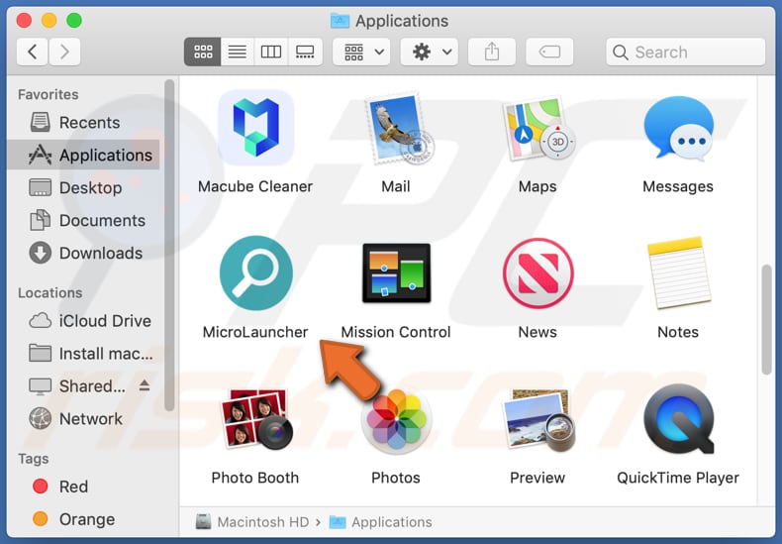Switch to list view
782x544 pixels.
click(238, 52)
